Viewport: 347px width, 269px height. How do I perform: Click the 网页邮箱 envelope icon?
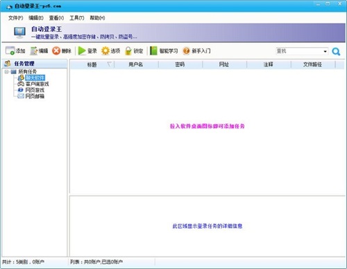click(21, 96)
